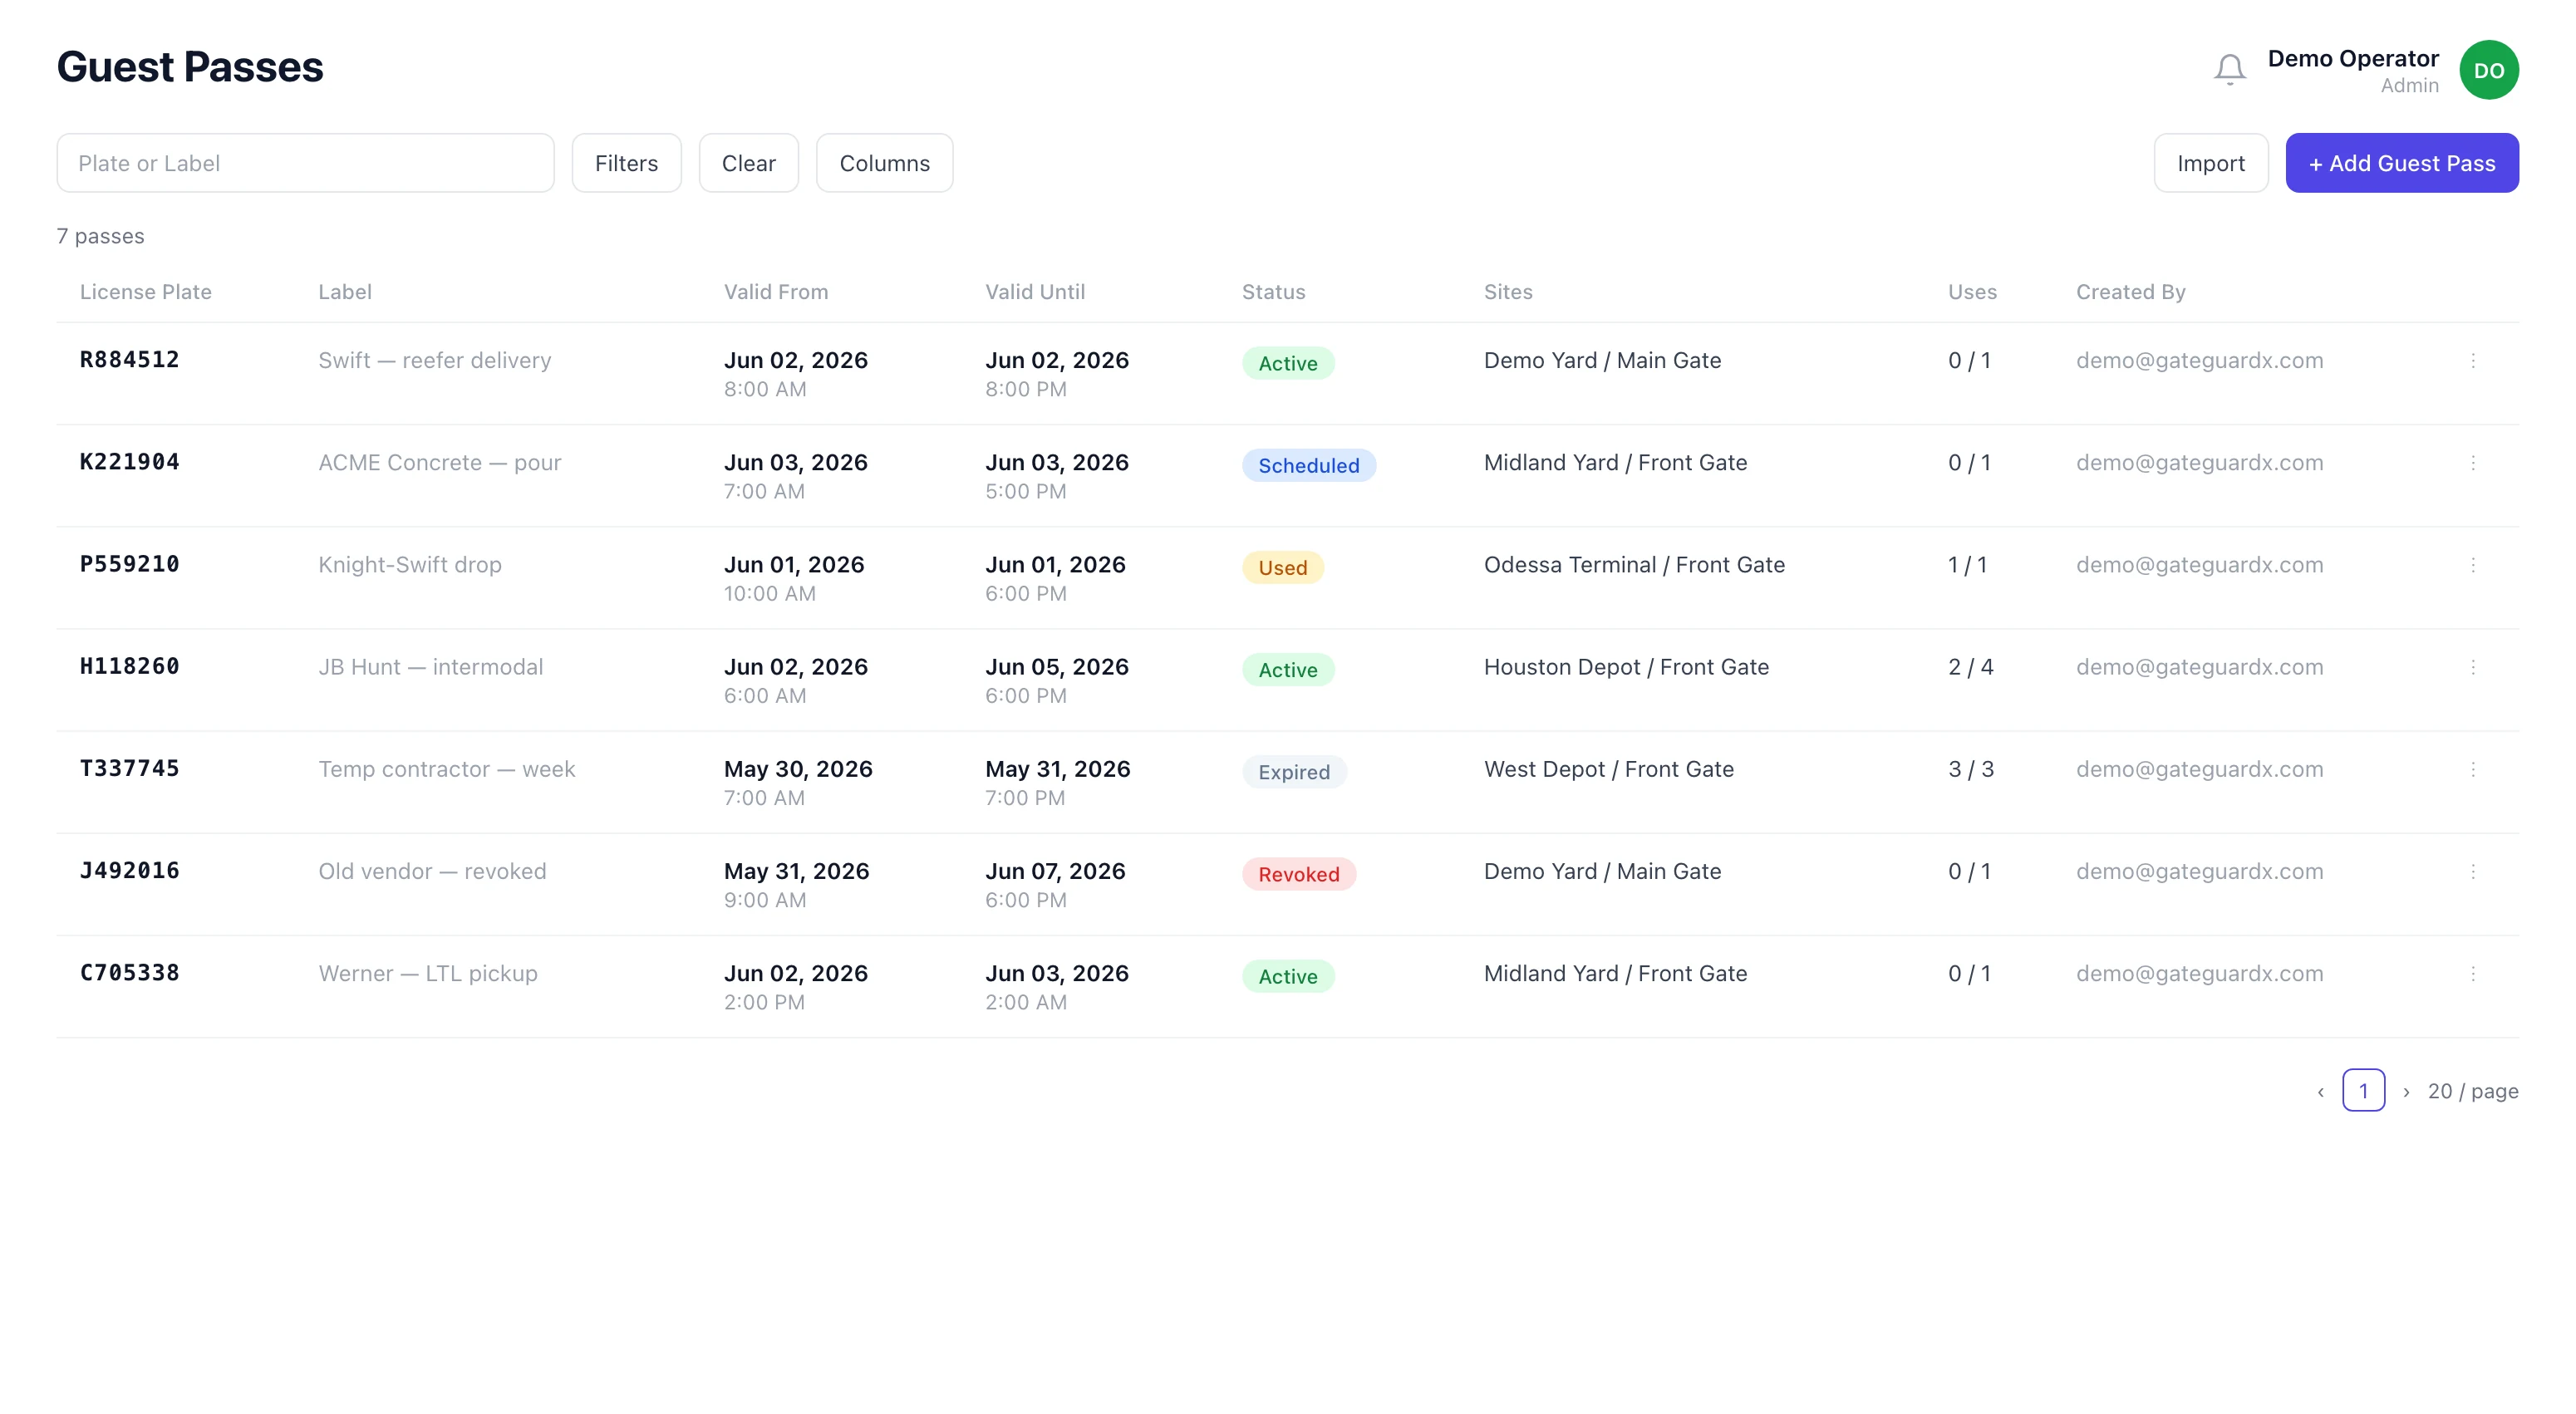Click the Expired status badge
The image size is (2576, 1414).
point(1294,771)
